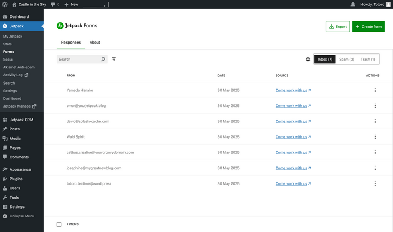
Task: Click the Create form button
Action: tap(368, 27)
